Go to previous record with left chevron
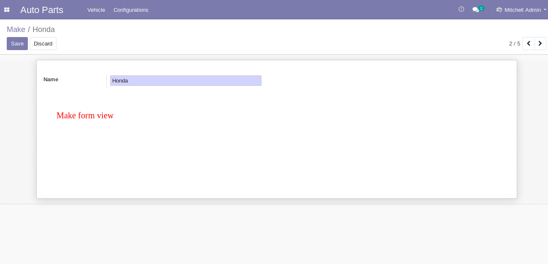This screenshot has width=548, height=264. click(528, 43)
